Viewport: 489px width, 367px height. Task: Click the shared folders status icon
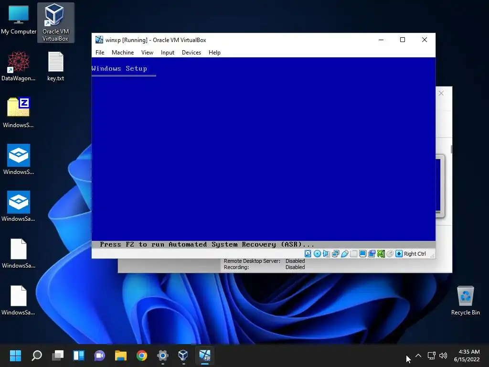coord(353,254)
